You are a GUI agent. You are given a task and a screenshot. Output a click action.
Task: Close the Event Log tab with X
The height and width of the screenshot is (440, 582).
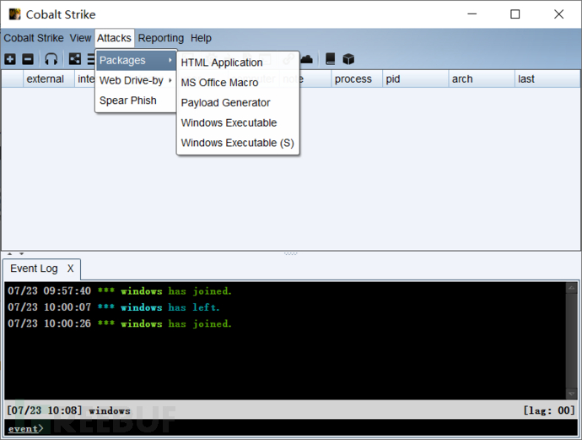(x=71, y=269)
